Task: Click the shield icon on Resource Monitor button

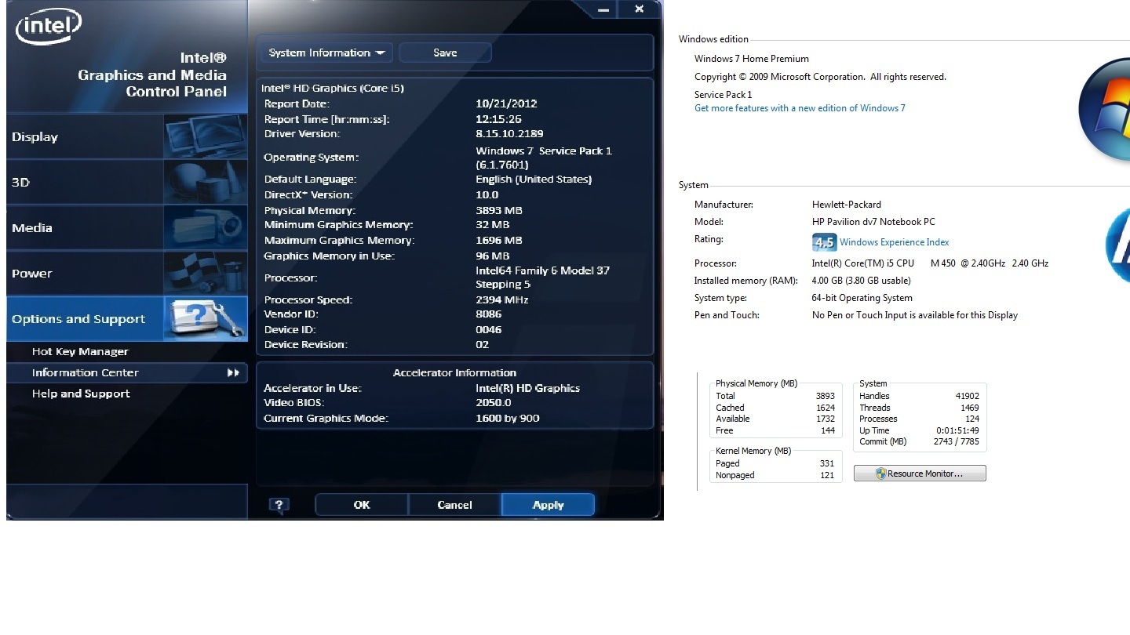Action: (x=880, y=474)
